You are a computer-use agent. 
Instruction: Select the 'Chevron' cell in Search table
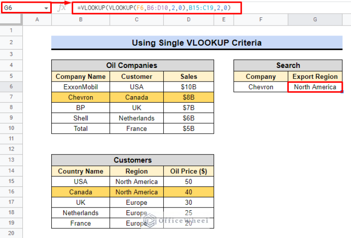tap(261, 87)
